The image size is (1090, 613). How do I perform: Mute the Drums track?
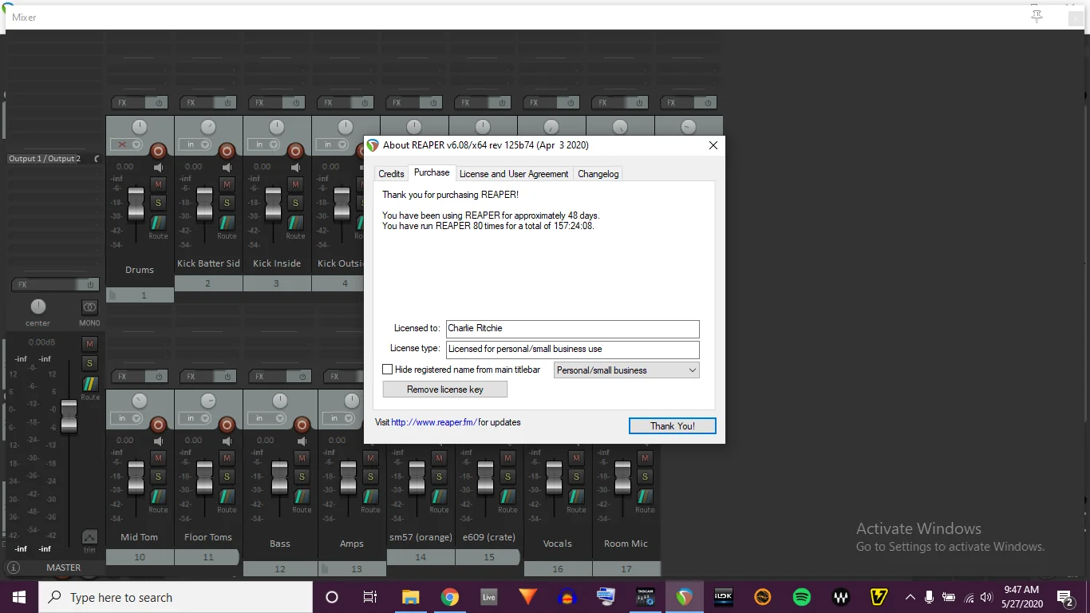point(158,185)
